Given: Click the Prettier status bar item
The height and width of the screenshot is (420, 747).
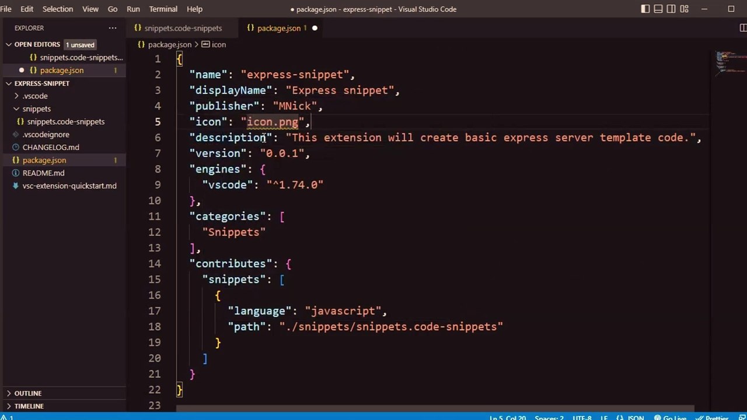Looking at the screenshot, I should click(712, 418).
